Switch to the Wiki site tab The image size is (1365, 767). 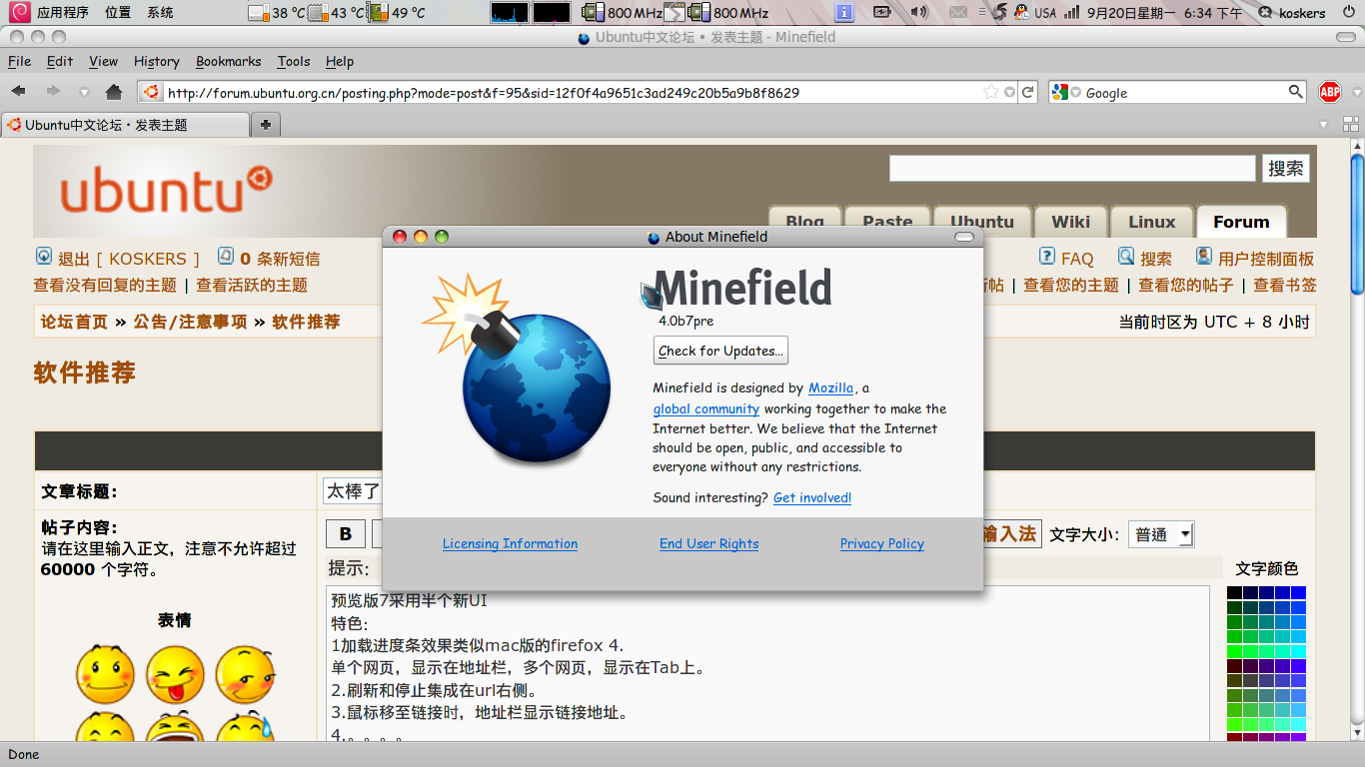1071,222
